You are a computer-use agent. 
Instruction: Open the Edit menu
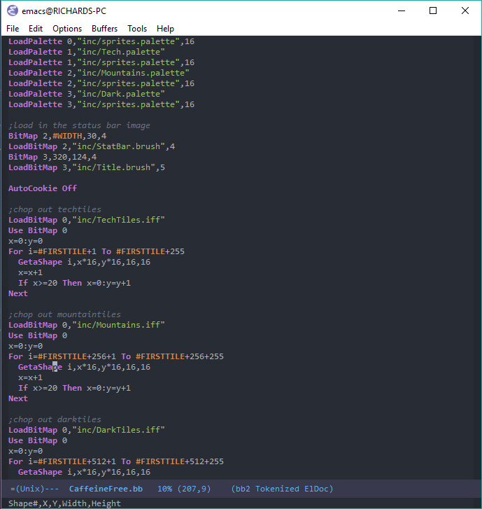click(x=36, y=29)
